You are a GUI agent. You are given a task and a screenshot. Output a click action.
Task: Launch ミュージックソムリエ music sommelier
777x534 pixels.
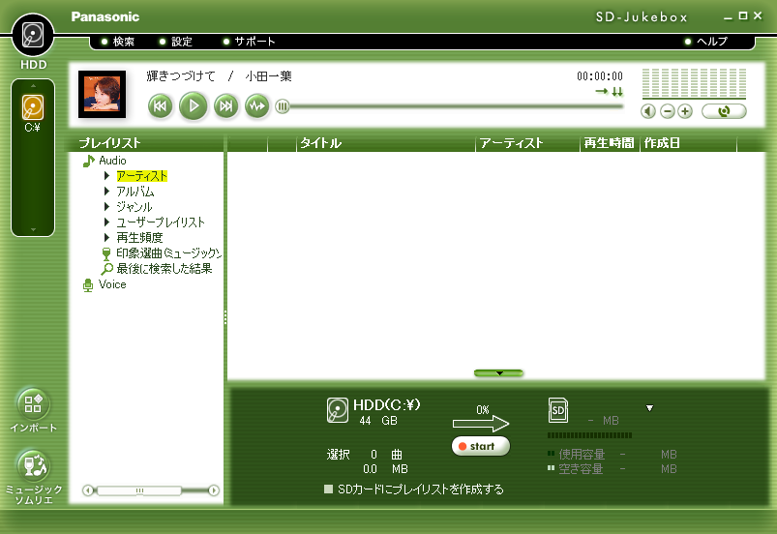click(33, 465)
